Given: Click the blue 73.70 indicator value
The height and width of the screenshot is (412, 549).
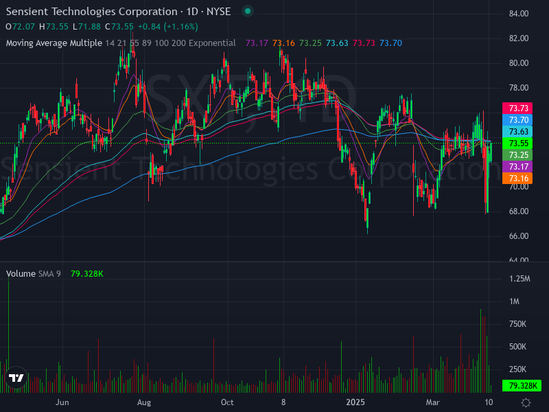Looking at the screenshot, I should (390, 43).
